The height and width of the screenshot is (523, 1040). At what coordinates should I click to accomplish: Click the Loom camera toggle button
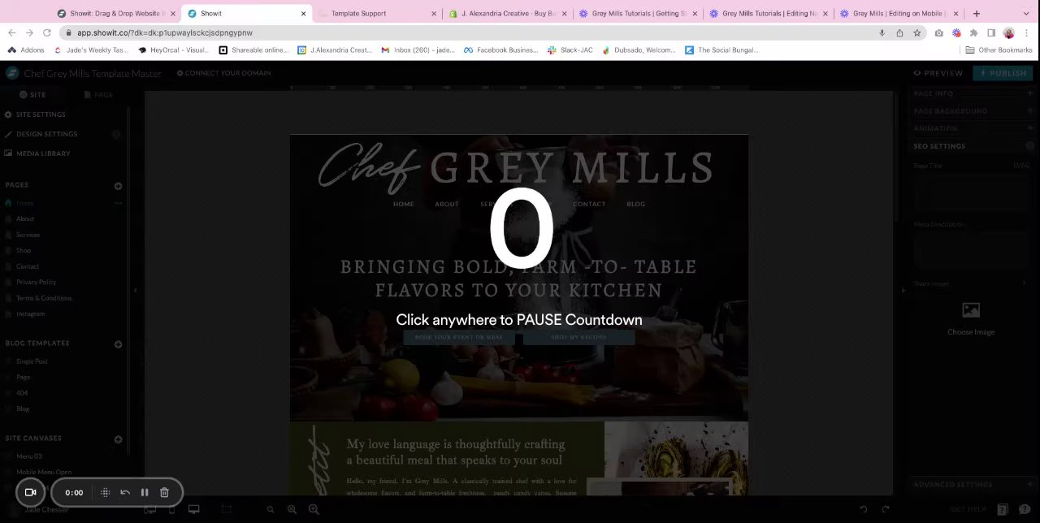30,492
